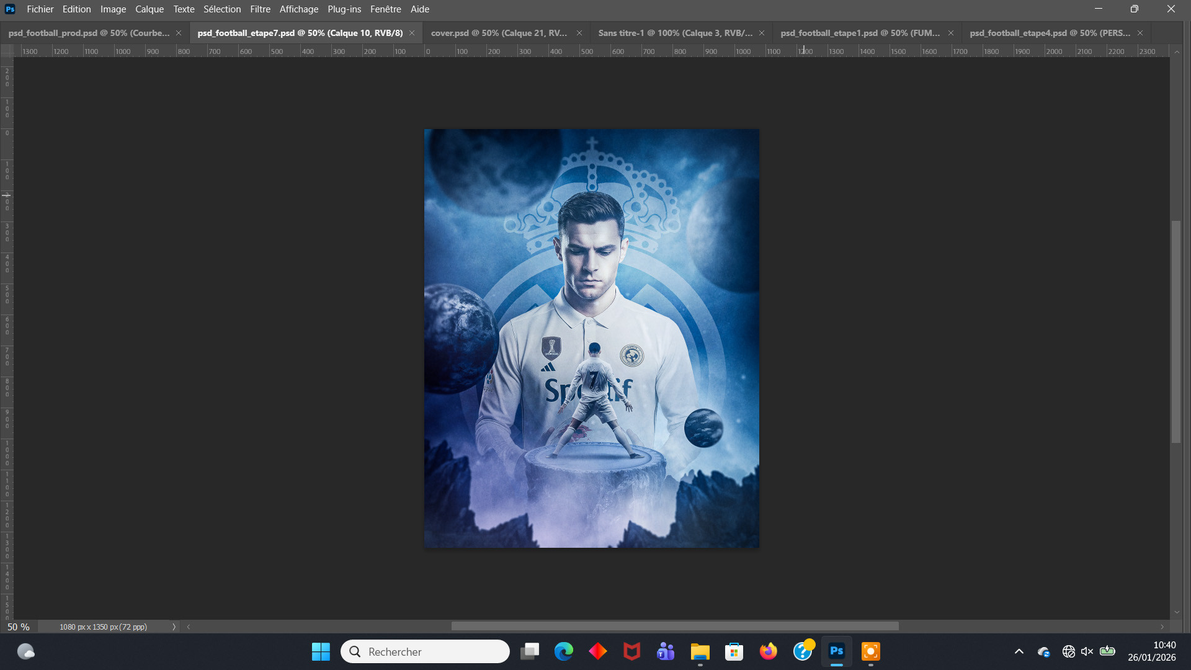Open Firefox from taskbar
The height and width of the screenshot is (670, 1191).
[768, 651]
